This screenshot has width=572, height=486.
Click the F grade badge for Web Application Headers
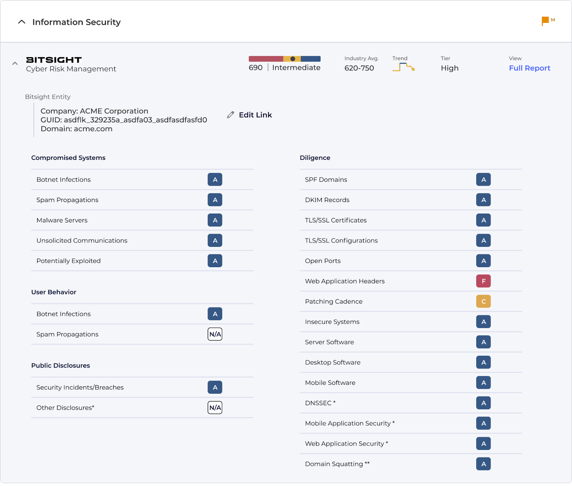(x=483, y=281)
